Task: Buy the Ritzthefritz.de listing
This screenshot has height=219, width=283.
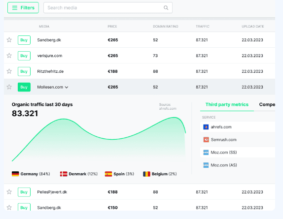Action: click(24, 71)
